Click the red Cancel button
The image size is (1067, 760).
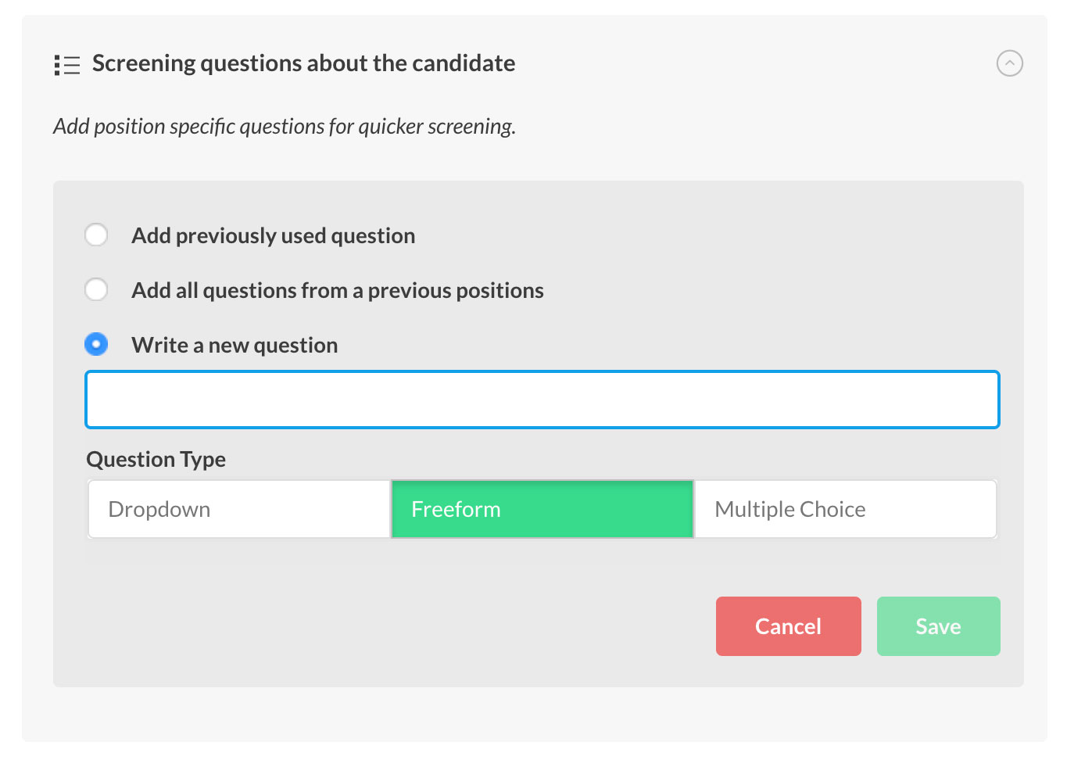pyautogui.click(x=788, y=626)
